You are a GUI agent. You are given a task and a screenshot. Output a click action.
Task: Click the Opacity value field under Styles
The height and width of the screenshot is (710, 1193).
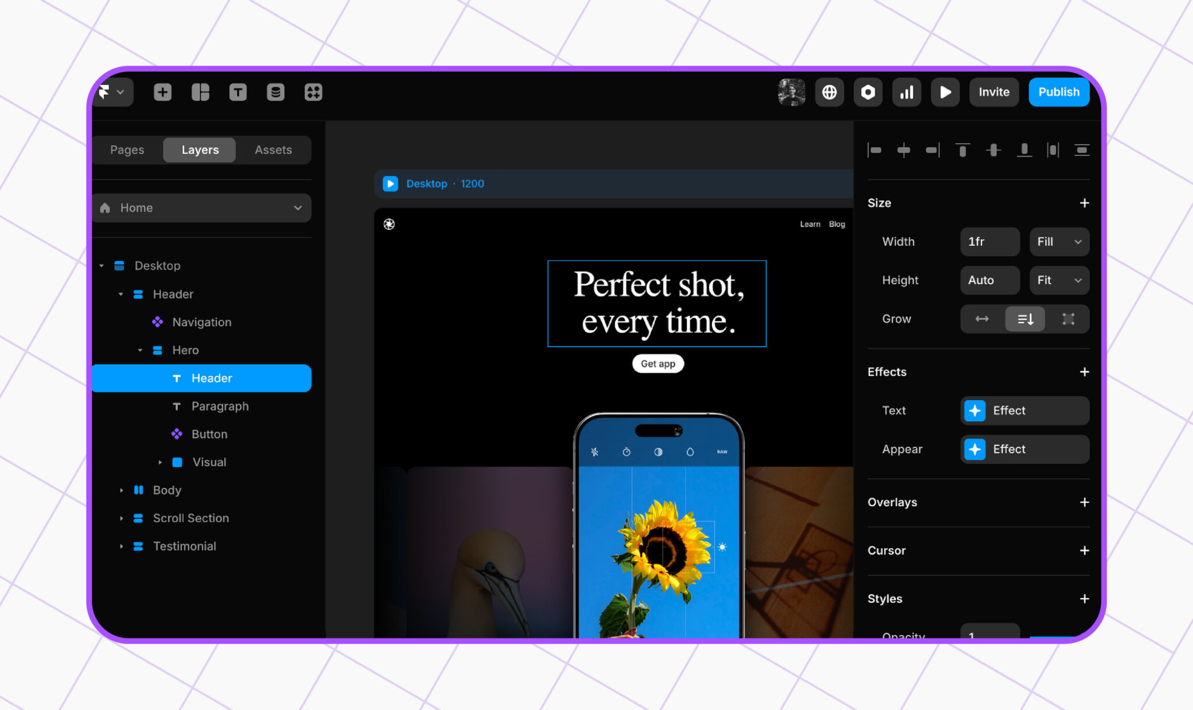coord(989,635)
